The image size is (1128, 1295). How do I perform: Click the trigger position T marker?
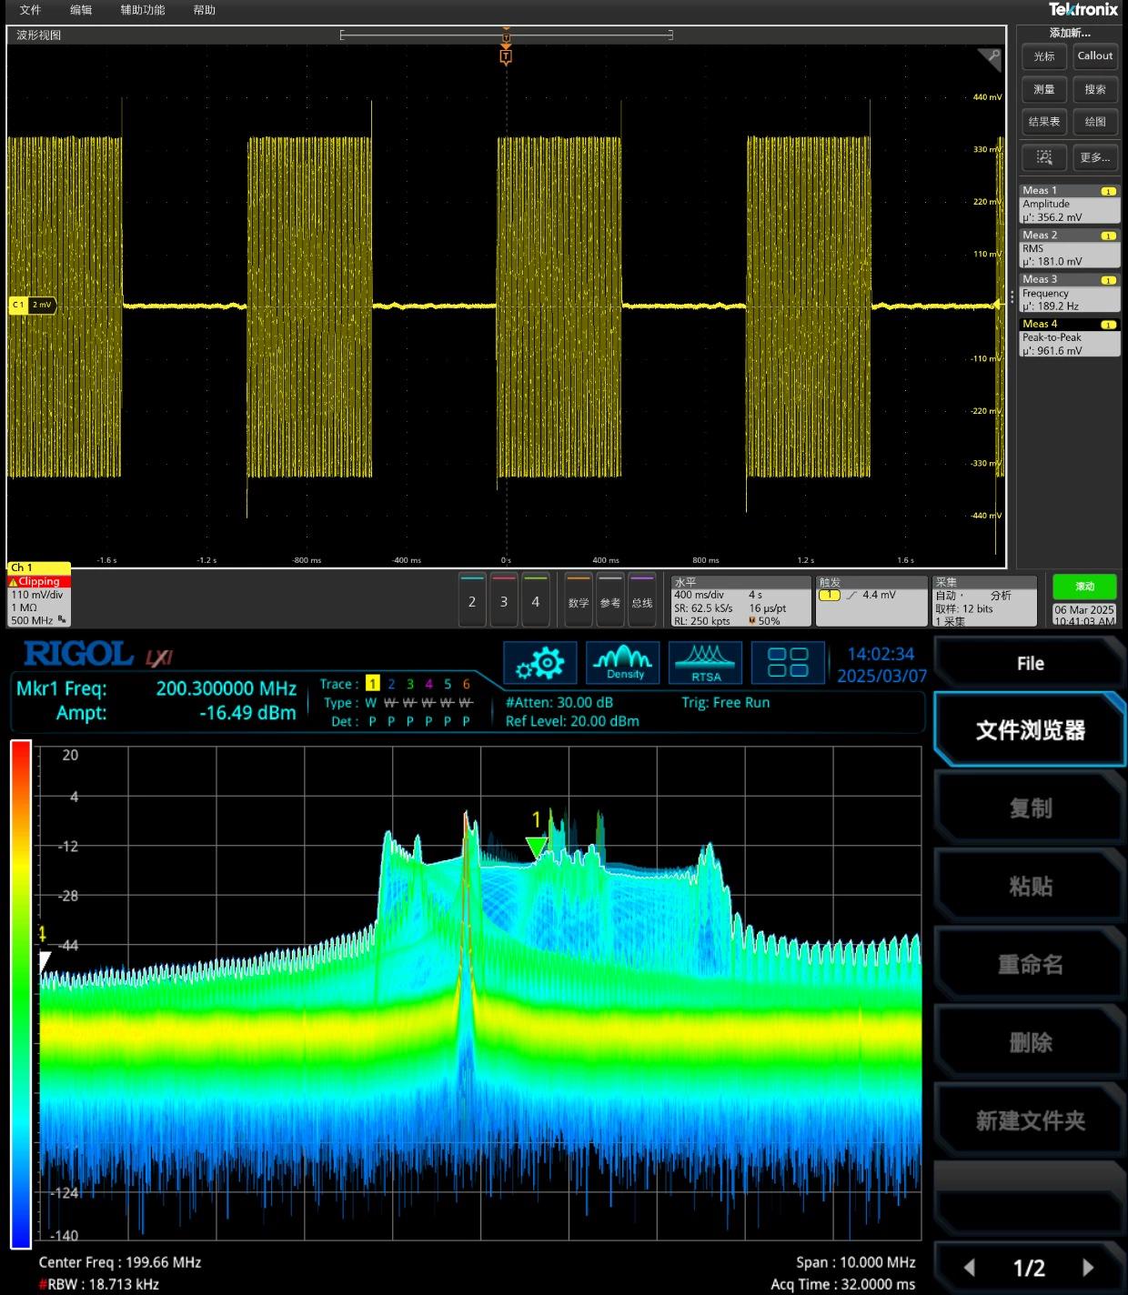(506, 56)
